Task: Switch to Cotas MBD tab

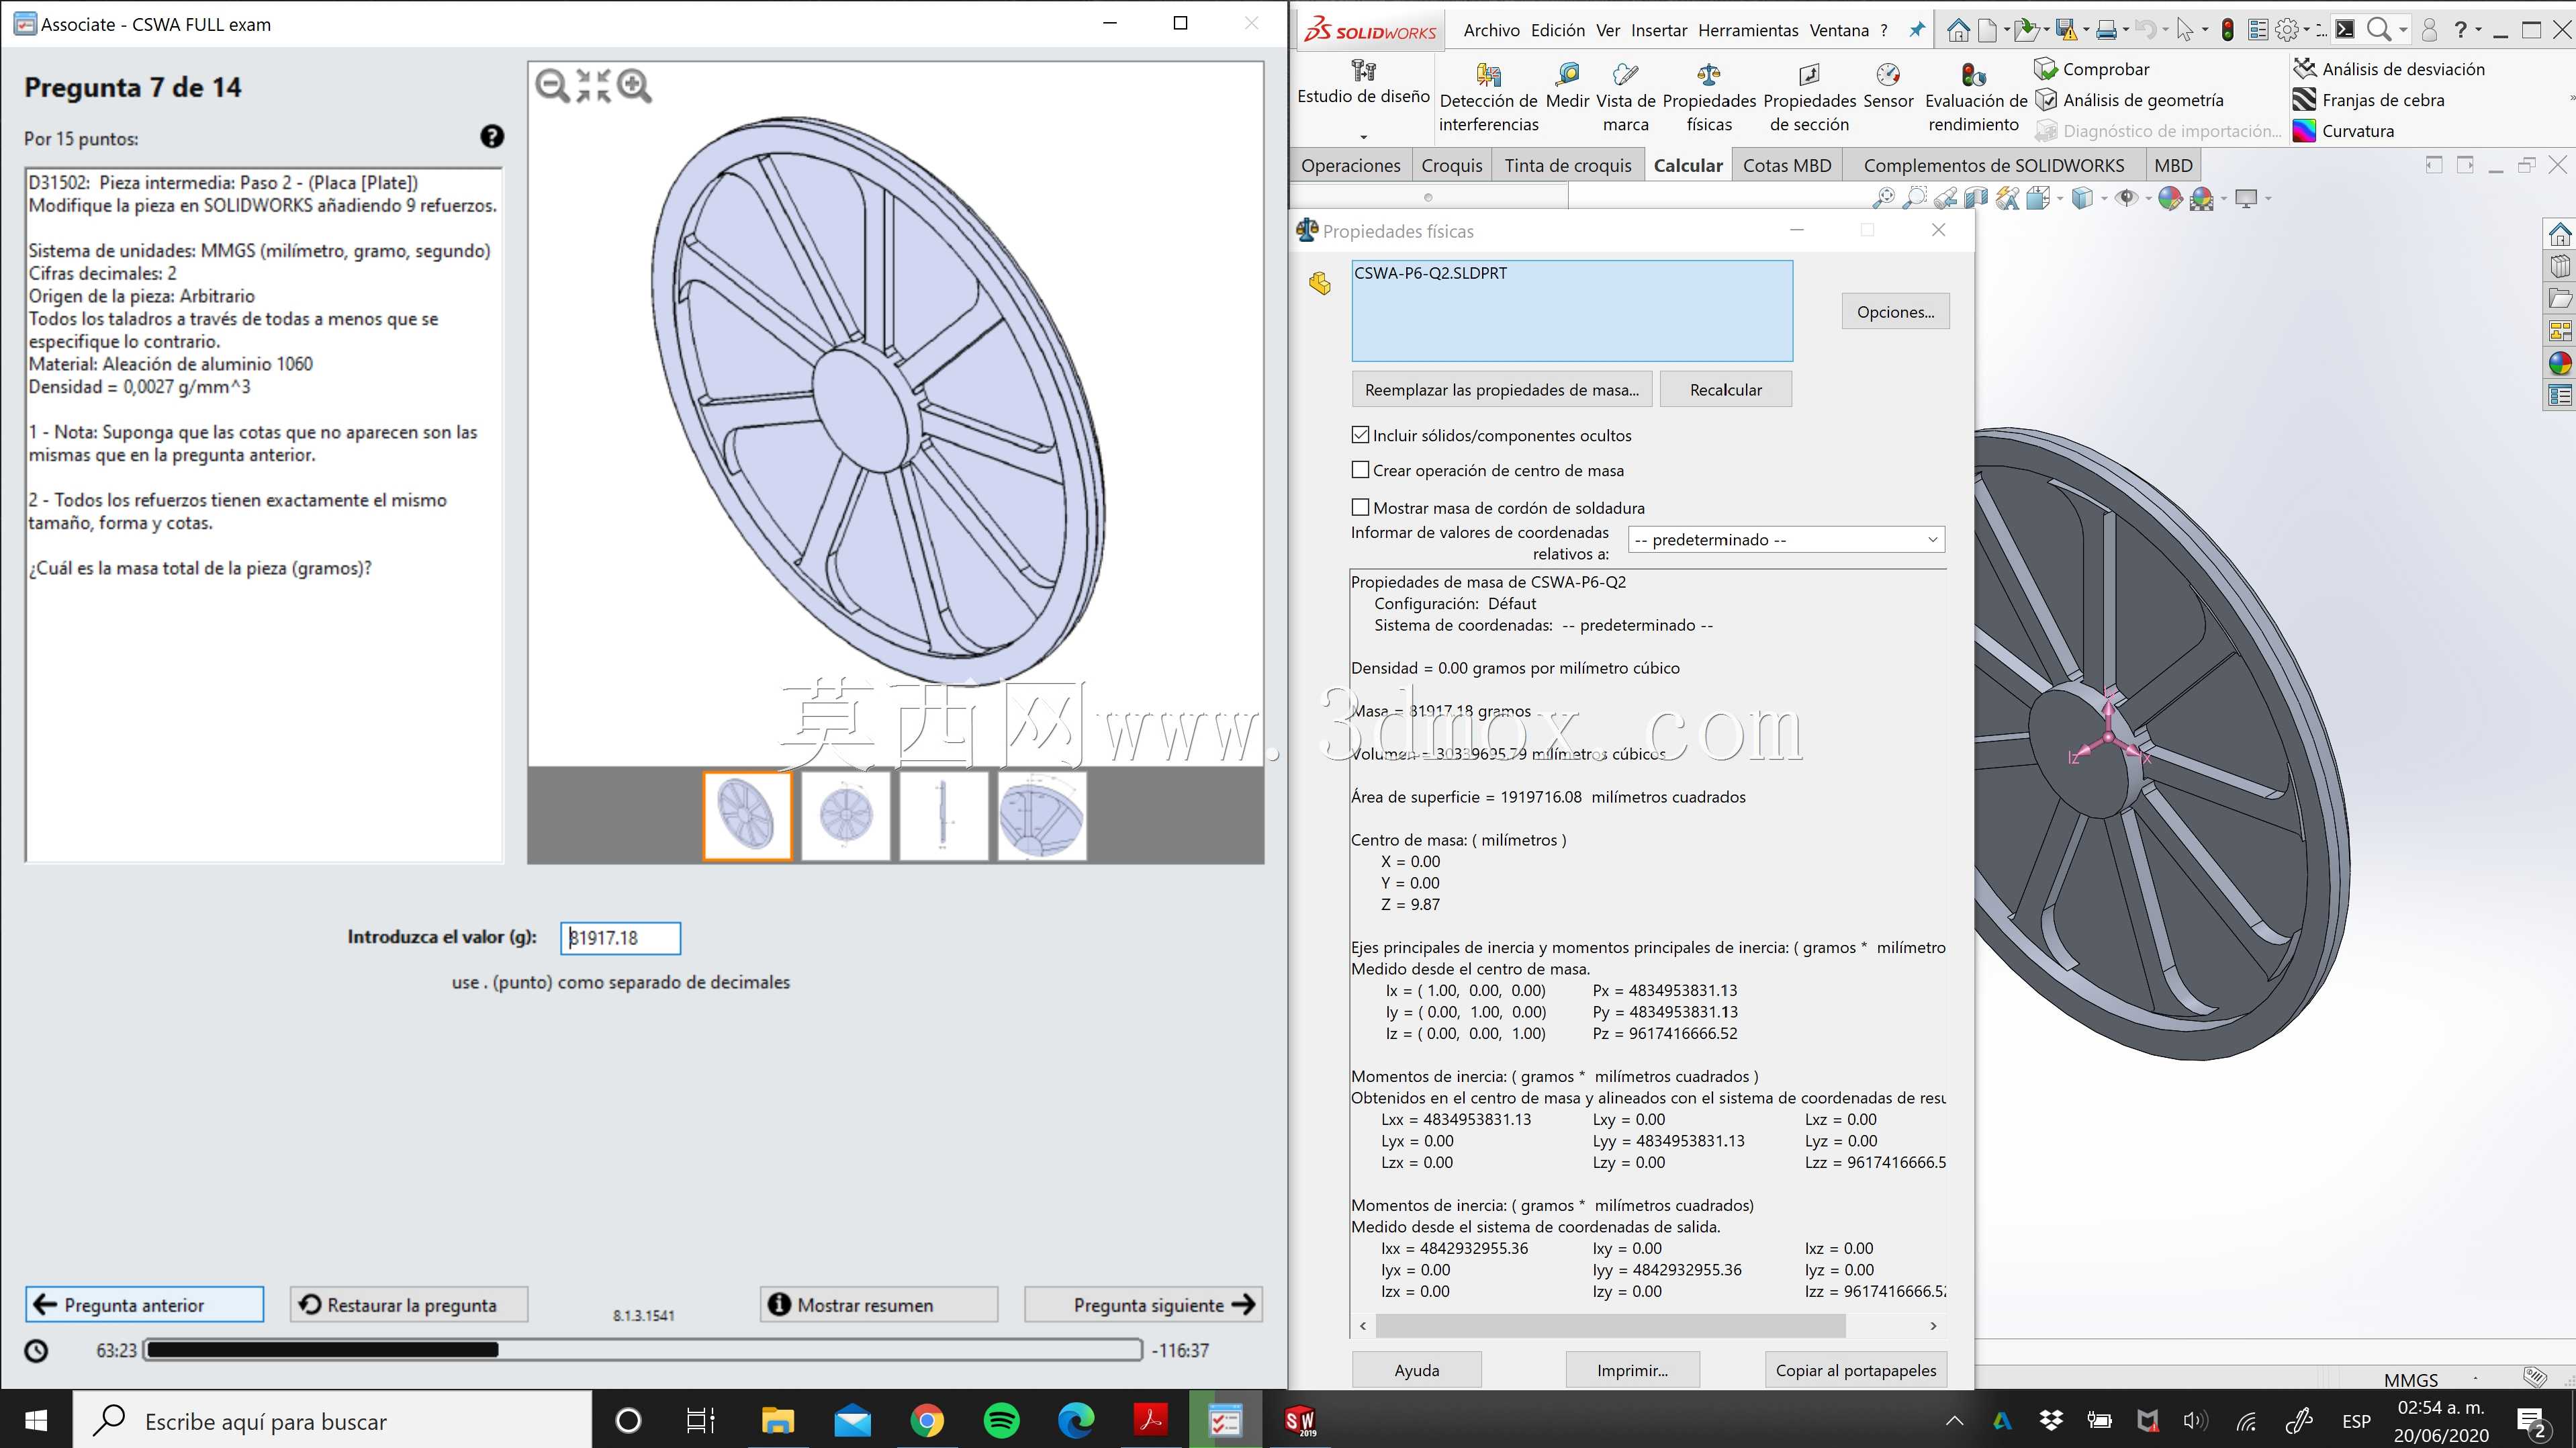Action: [x=1787, y=166]
